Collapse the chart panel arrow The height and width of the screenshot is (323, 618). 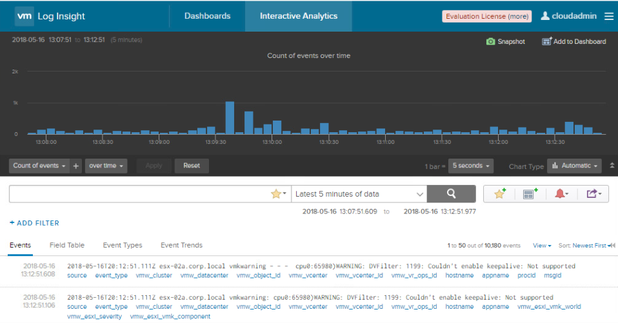click(612, 166)
